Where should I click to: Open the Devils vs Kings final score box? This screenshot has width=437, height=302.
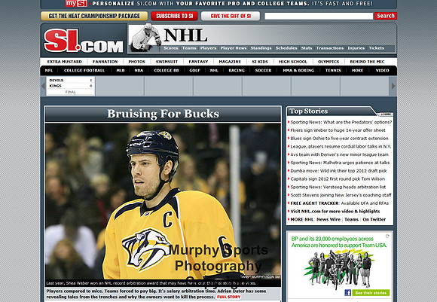point(71,86)
